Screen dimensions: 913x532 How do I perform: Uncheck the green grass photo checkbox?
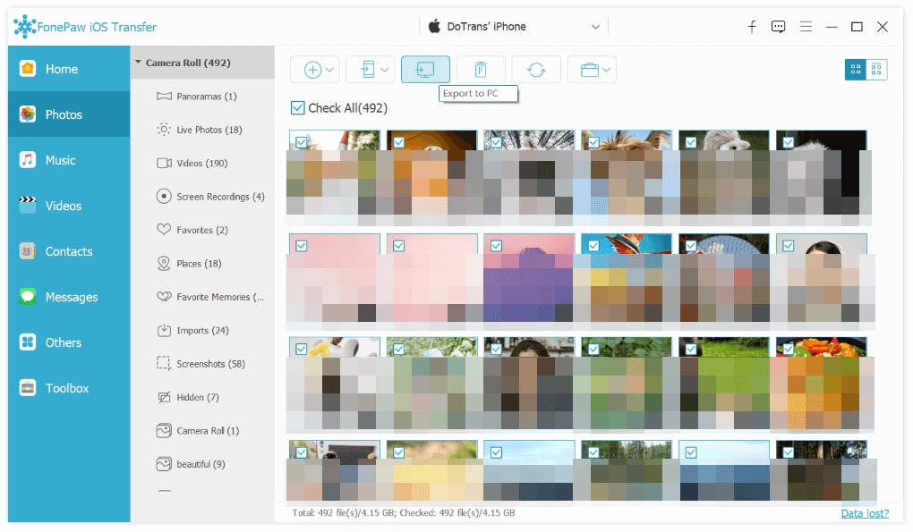pos(691,350)
